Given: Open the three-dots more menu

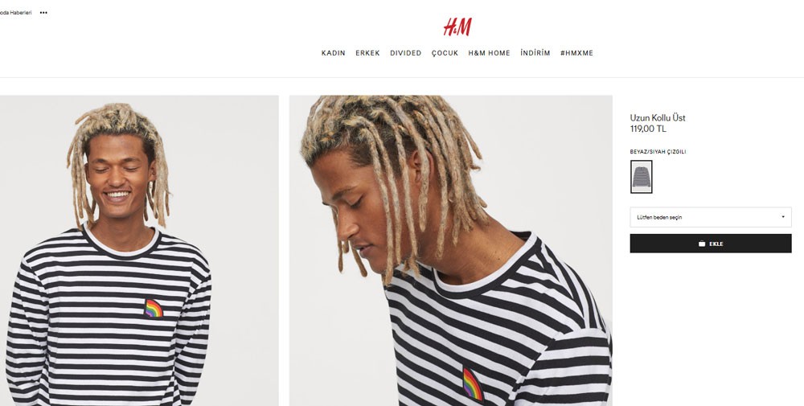Looking at the screenshot, I should tap(43, 13).
